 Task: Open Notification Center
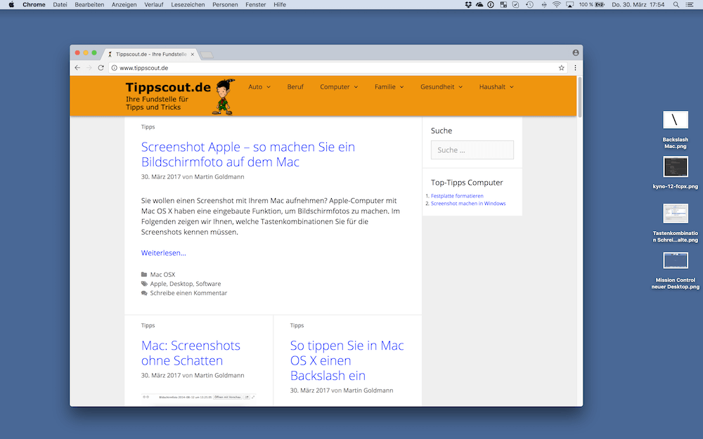click(x=690, y=4)
